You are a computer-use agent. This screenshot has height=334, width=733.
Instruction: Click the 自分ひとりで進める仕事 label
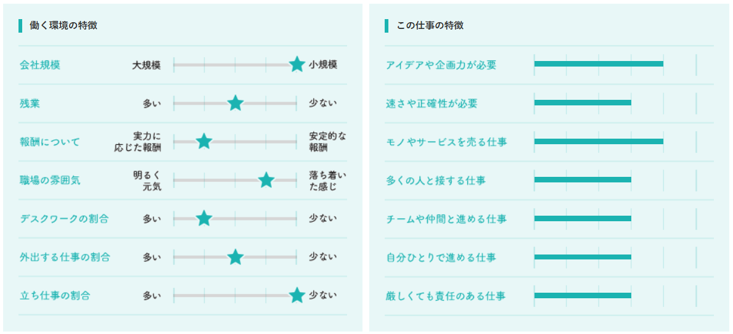click(x=440, y=257)
